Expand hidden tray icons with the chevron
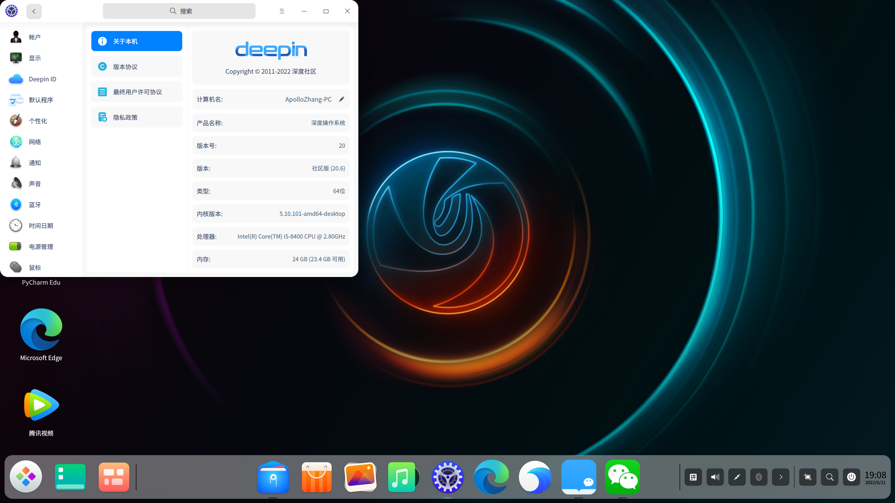The width and height of the screenshot is (895, 503). click(x=781, y=476)
